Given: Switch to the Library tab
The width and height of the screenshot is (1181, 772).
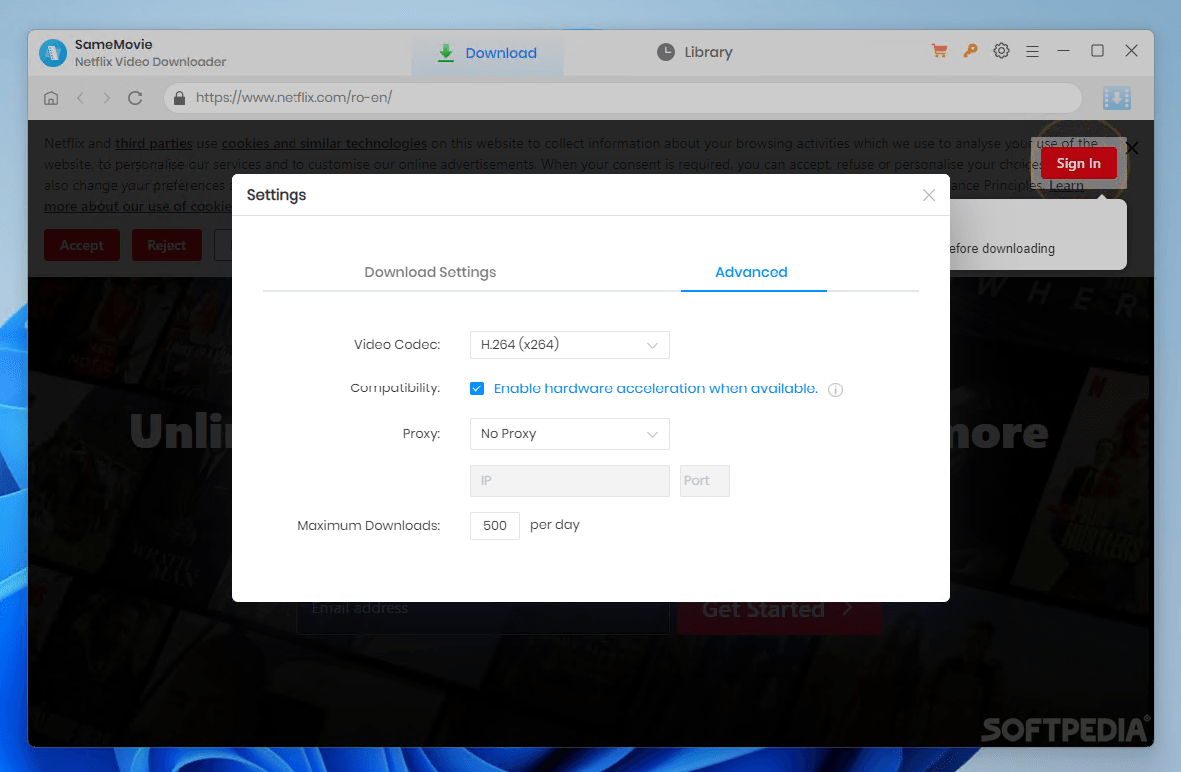Looking at the screenshot, I should click(694, 52).
